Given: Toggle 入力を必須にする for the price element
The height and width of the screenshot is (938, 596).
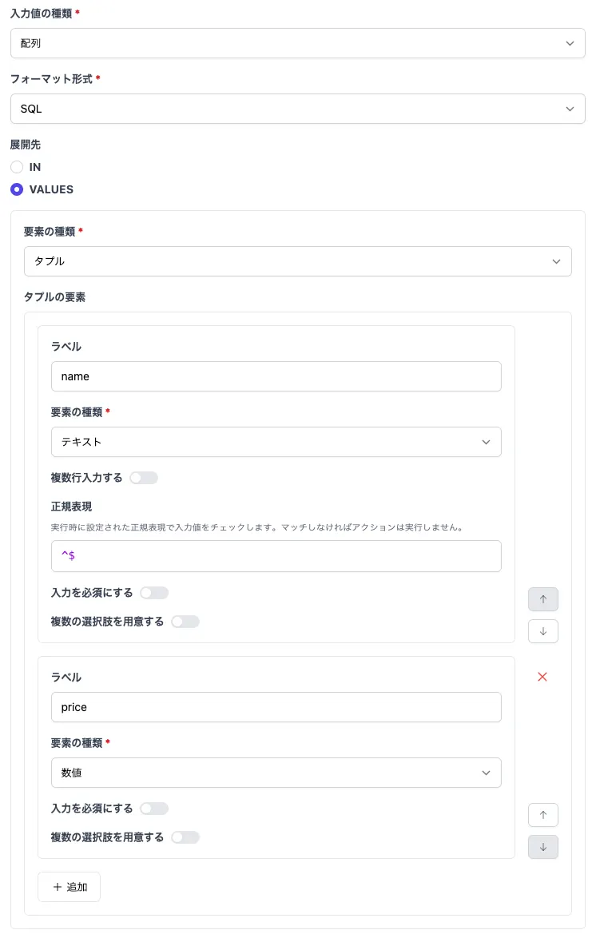Looking at the screenshot, I should tap(154, 809).
